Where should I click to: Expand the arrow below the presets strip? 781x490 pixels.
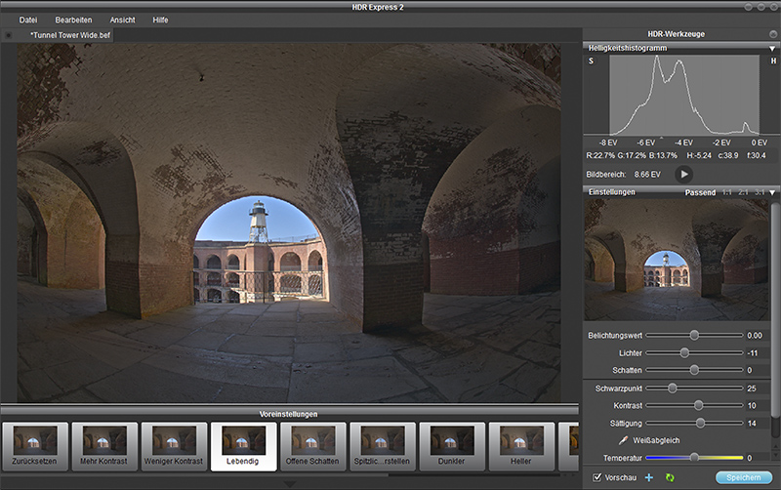click(x=290, y=483)
